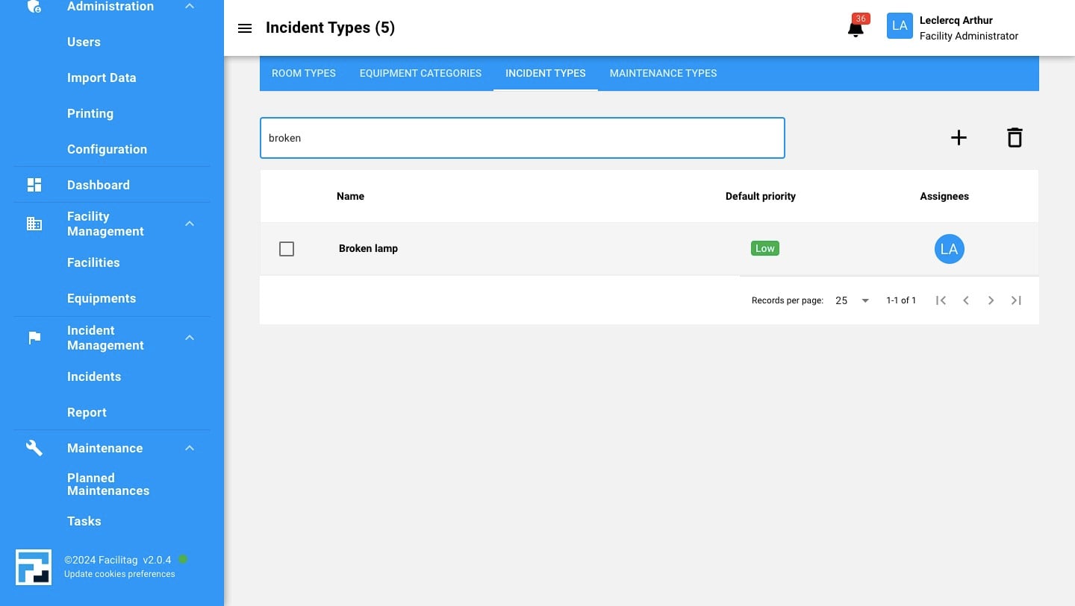The width and height of the screenshot is (1075, 606).
Task: Open the Incidents page from the sidebar
Action: point(94,376)
